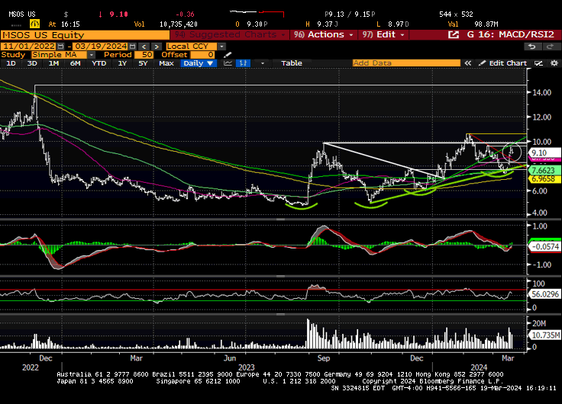Image resolution: width=562 pixels, height=404 pixels.
Task: Step the date range backward with the left arrow
Action: pos(144,46)
